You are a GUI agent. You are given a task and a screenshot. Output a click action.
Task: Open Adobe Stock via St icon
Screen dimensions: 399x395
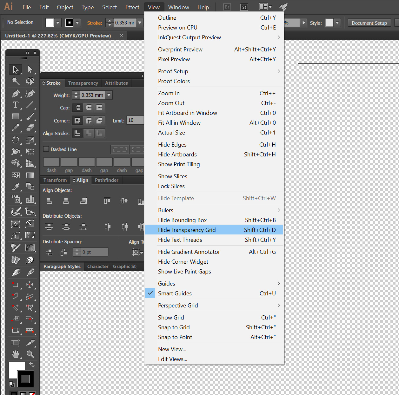244,7
